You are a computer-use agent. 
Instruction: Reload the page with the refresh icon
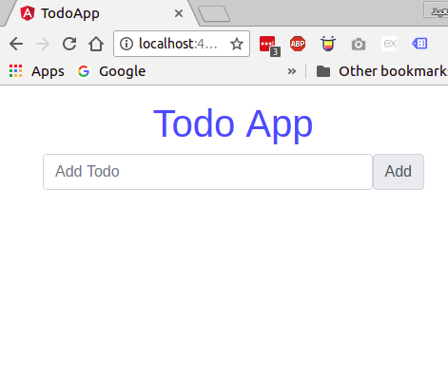[x=69, y=44]
